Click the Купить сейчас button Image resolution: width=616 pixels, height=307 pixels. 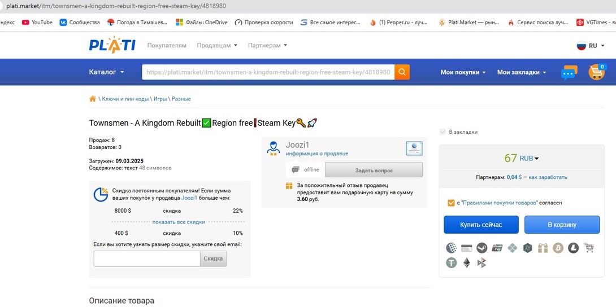(481, 225)
